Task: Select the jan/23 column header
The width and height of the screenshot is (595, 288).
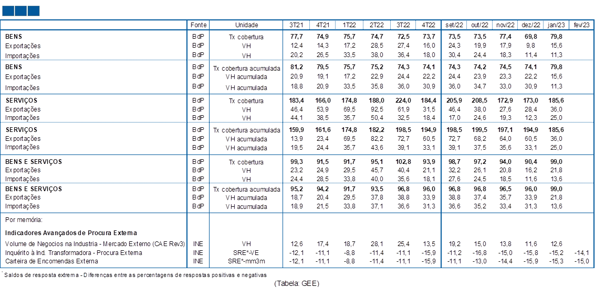Action: pos(556,25)
